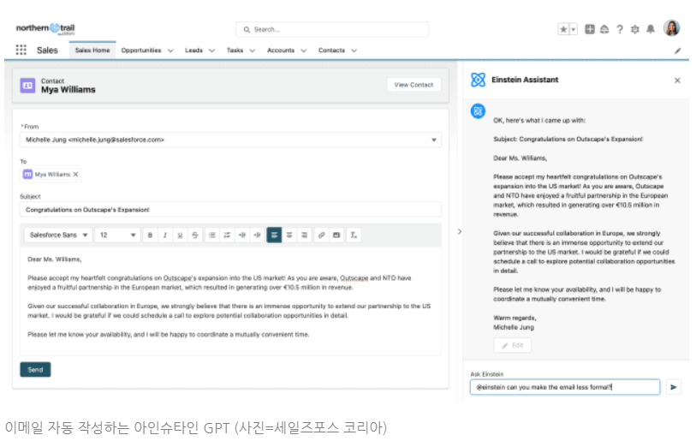Image resolution: width=696 pixels, height=441 pixels.
Task: Collapse the Einstein side panel arrow
Action: [x=460, y=231]
